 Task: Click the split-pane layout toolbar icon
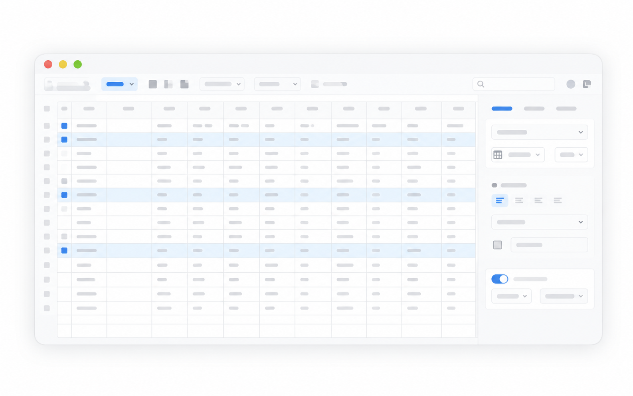[168, 84]
